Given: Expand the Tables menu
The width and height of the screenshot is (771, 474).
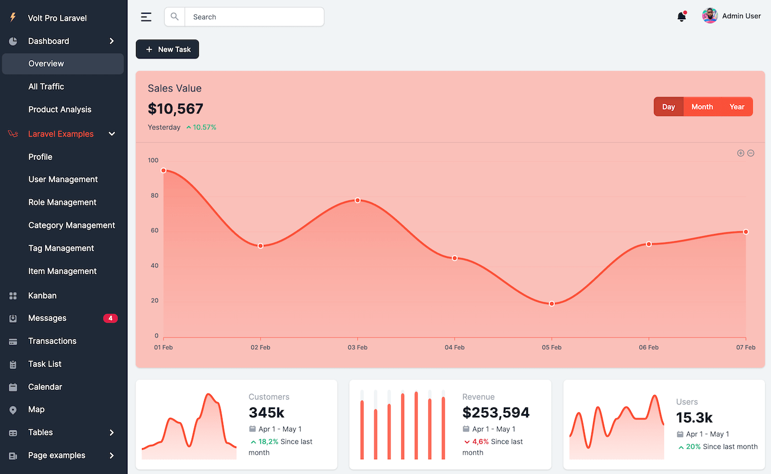Looking at the screenshot, I should 112,432.
